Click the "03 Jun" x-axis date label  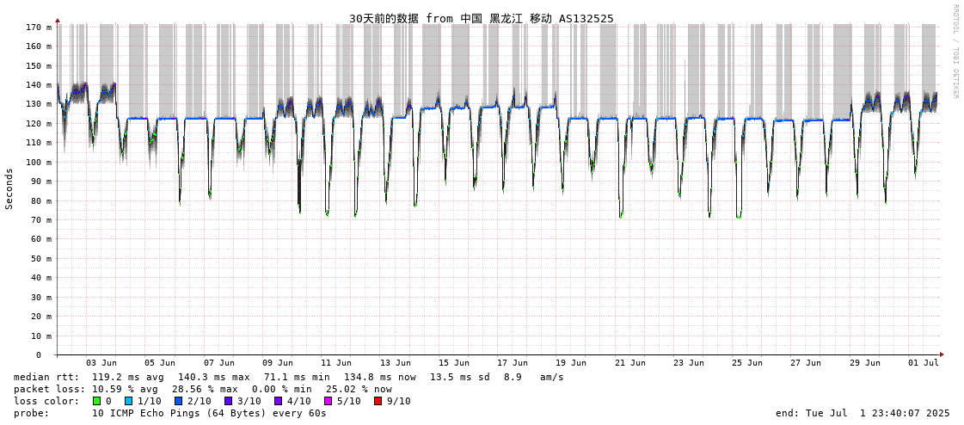(x=101, y=363)
